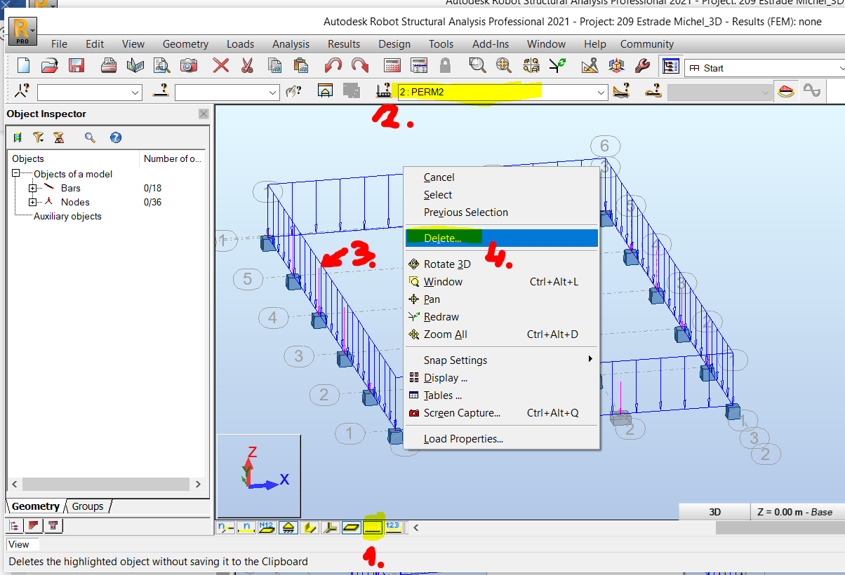Open the print preview icon
The image size is (845, 575).
tap(162, 66)
